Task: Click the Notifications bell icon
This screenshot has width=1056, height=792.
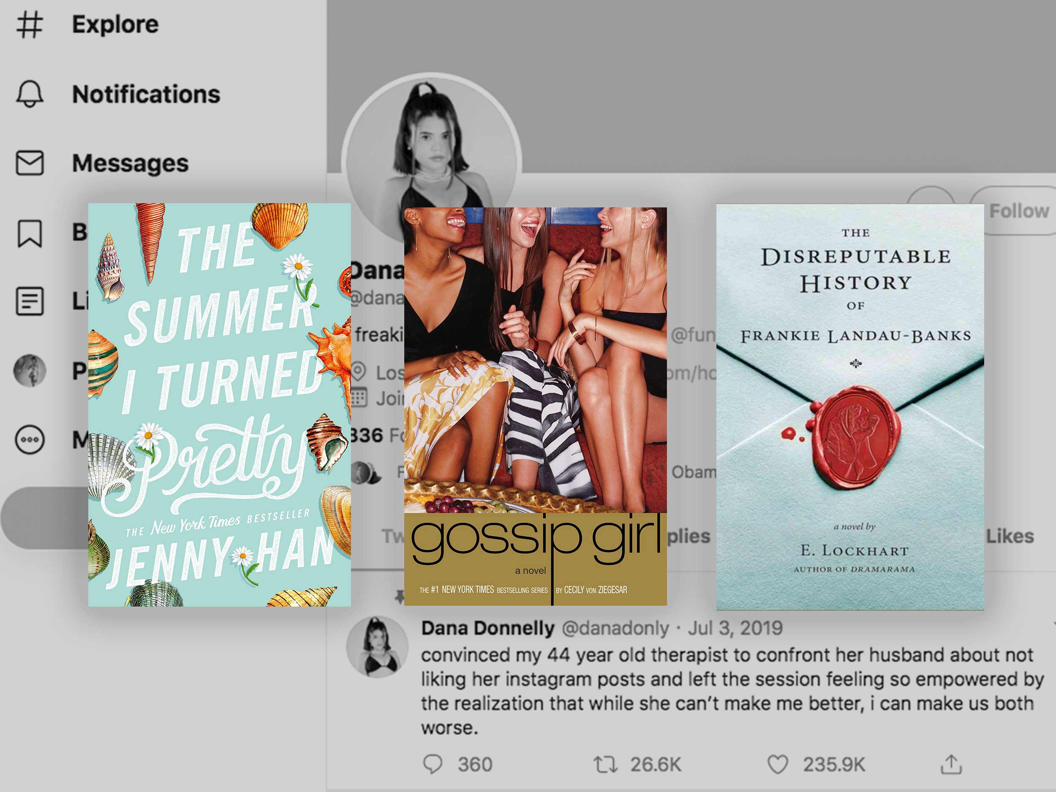Action: point(30,94)
